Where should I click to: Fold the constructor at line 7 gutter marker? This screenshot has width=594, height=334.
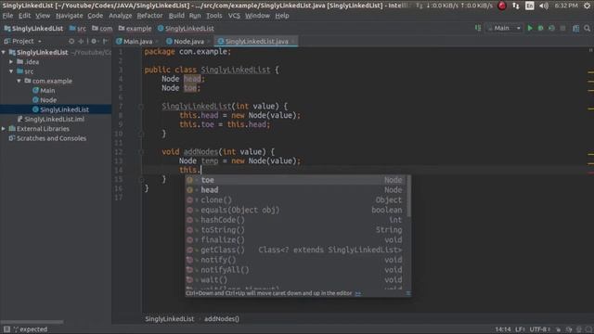(141, 107)
